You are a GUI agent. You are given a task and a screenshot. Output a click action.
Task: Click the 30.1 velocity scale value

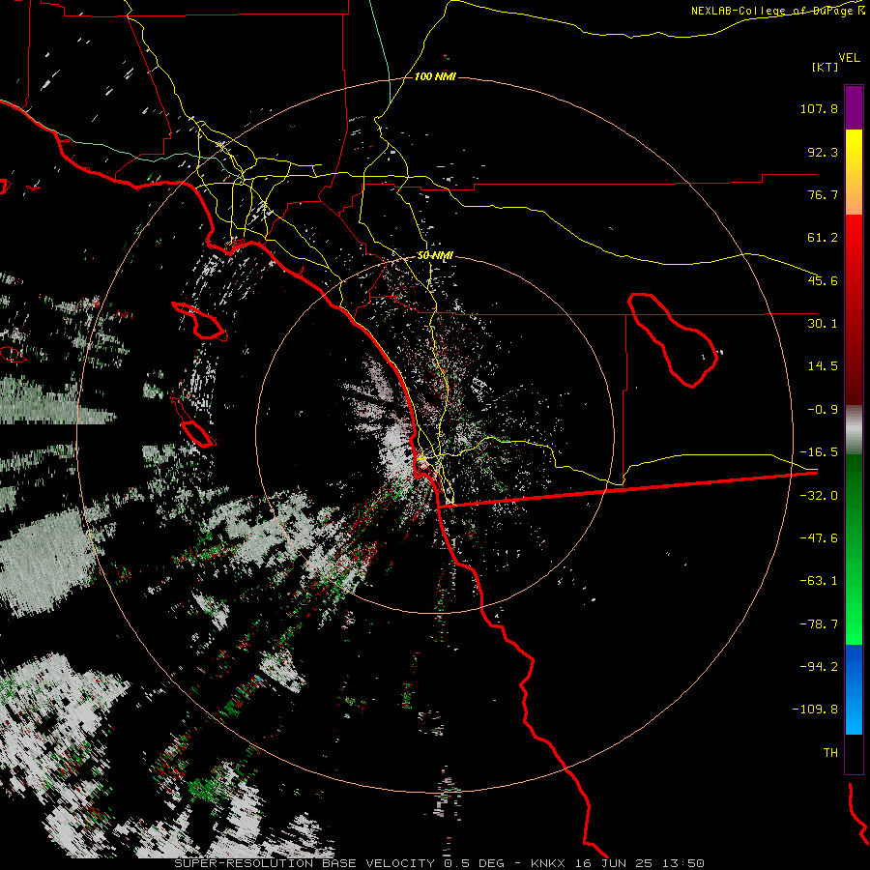pyautogui.click(x=823, y=324)
